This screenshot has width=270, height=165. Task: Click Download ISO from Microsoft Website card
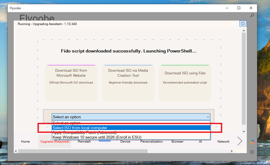tap(71, 83)
